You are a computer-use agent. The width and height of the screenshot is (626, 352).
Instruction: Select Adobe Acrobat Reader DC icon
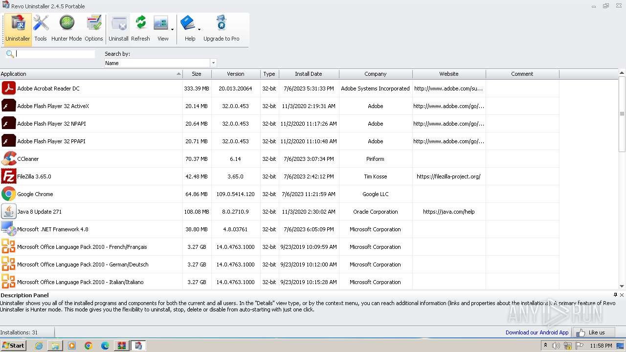click(x=8, y=88)
